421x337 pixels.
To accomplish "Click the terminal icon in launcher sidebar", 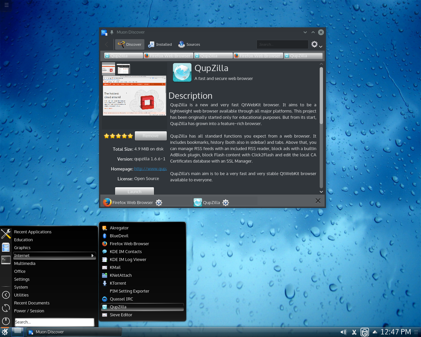I will (x=6, y=260).
